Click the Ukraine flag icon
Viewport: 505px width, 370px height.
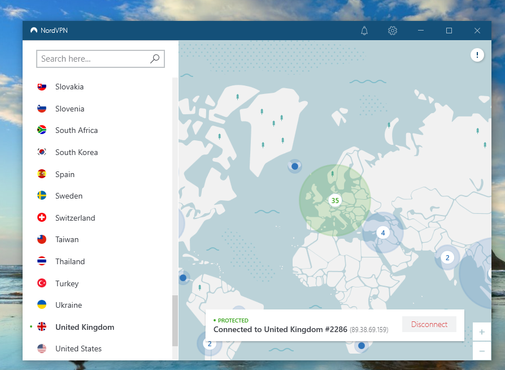(42, 304)
